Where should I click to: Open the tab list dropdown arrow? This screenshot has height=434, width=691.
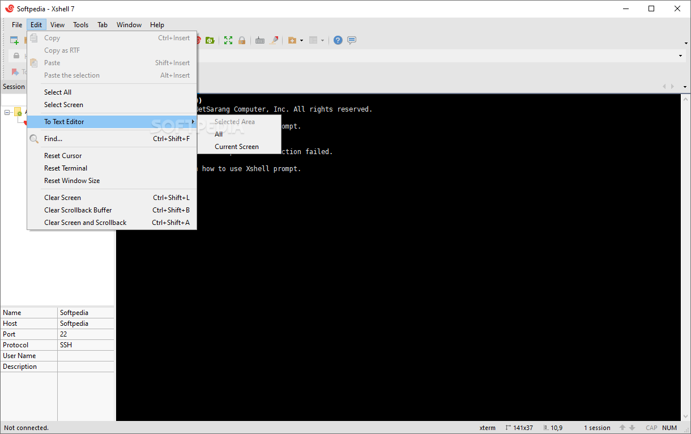(x=685, y=87)
